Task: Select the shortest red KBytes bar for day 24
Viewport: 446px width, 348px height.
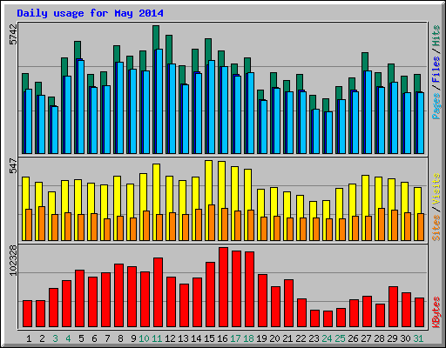Action: point(328,319)
